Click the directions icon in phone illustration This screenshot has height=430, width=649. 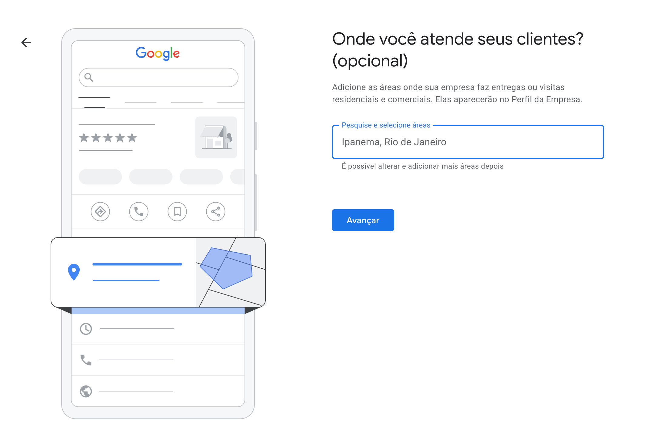pos(100,212)
